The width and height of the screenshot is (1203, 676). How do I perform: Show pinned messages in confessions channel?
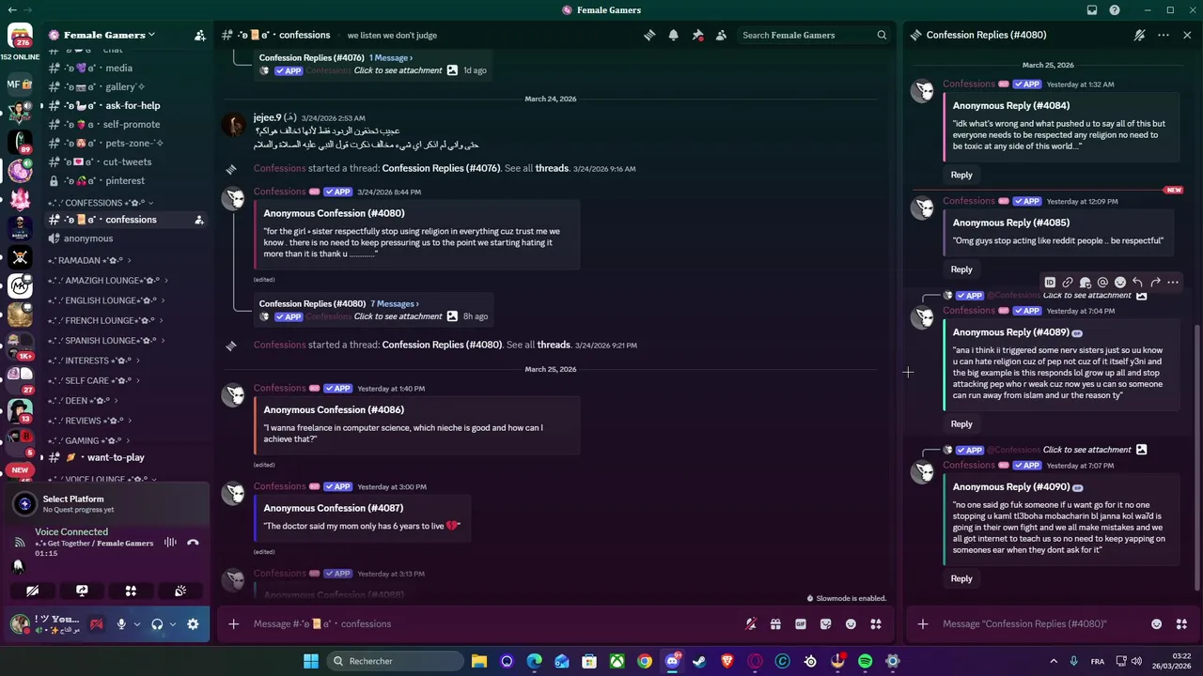point(697,35)
